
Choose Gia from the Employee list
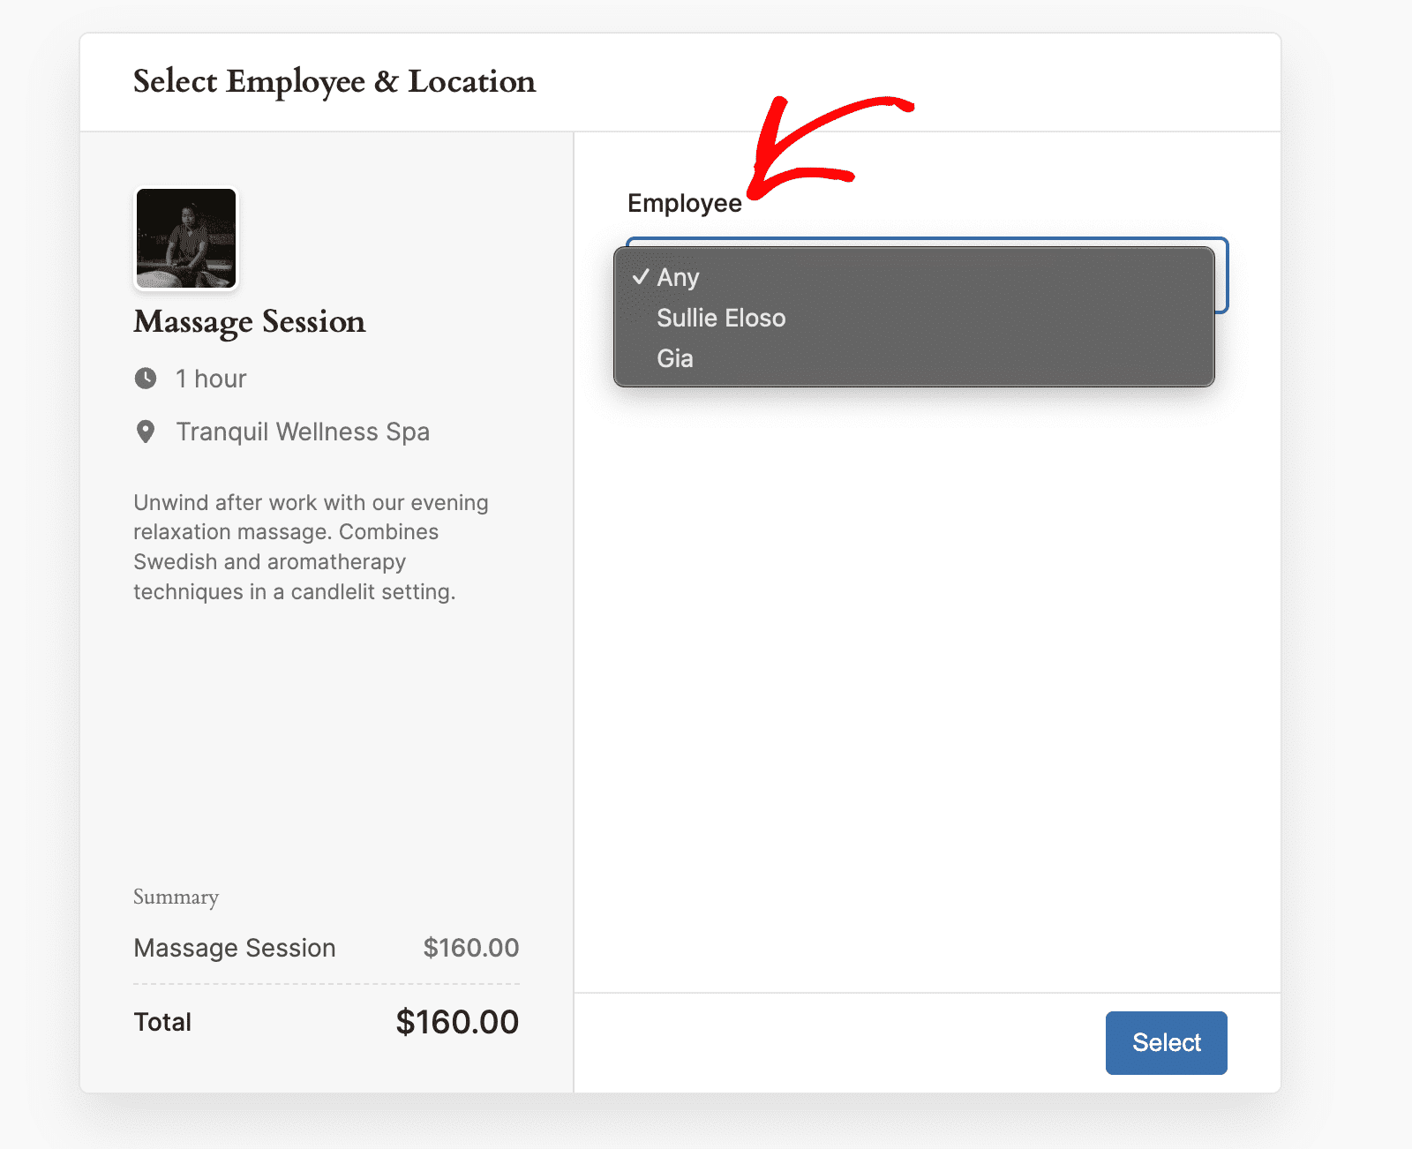(x=674, y=358)
